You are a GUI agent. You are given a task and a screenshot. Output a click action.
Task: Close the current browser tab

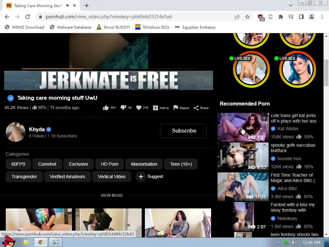[x=75, y=6]
